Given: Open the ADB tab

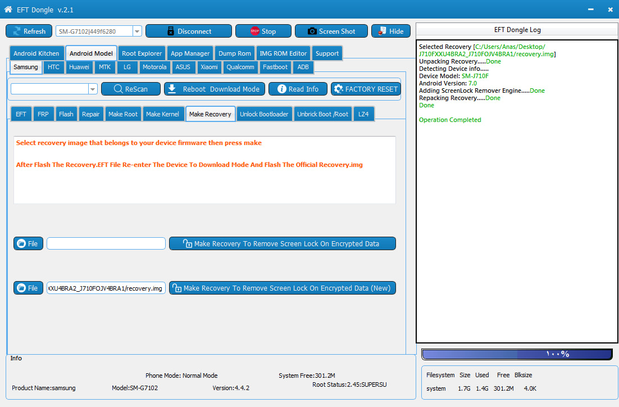Looking at the screenshot, I should [x=303, y=67].
